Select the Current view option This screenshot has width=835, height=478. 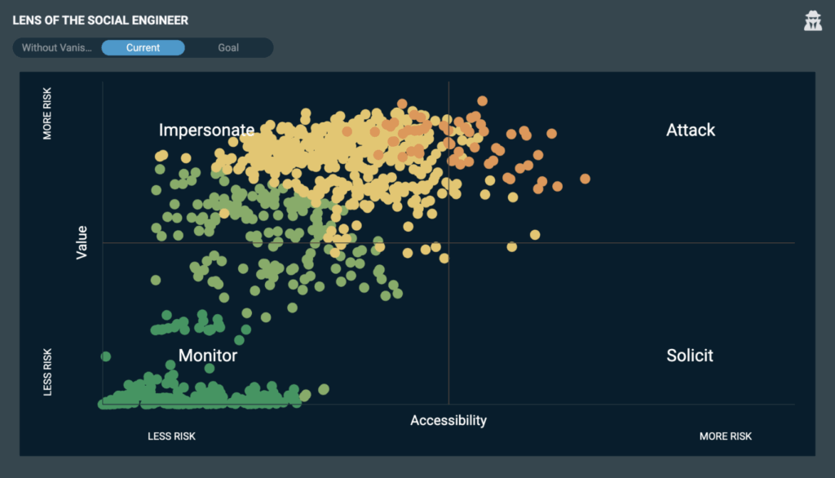143,47
